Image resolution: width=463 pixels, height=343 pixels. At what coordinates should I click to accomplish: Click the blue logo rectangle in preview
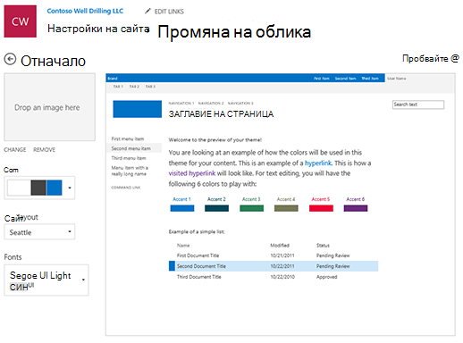click(x=138, y=109)
